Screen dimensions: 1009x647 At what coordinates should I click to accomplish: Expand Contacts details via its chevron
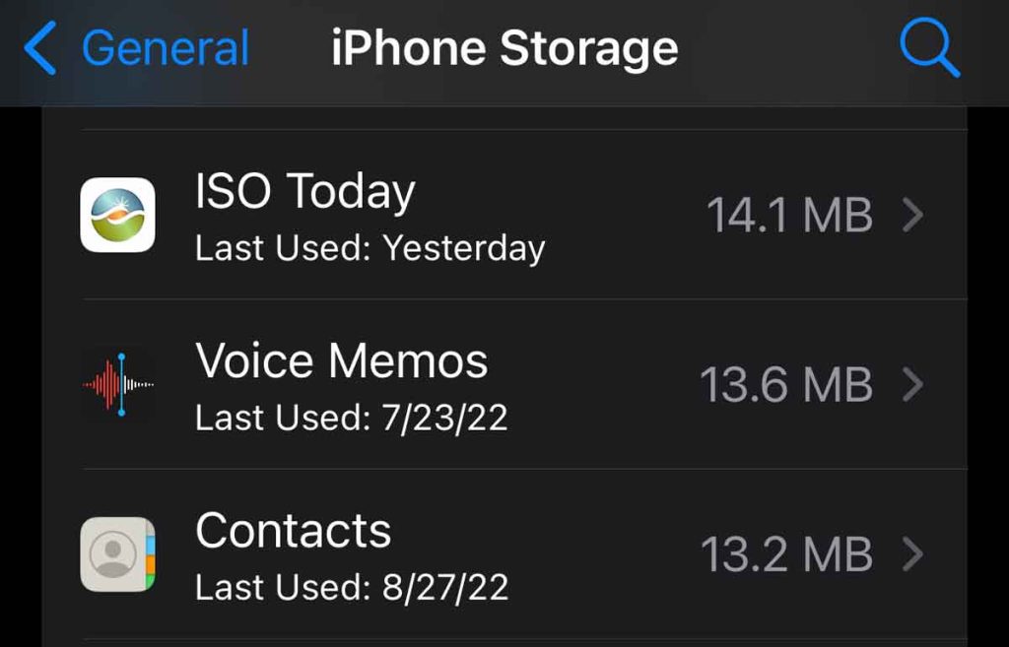pos(913,554)
